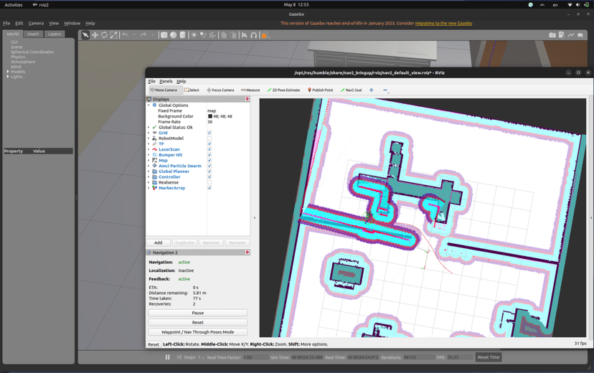
Task: Insert a box shape in Gazebo
Action: point(164,35)
